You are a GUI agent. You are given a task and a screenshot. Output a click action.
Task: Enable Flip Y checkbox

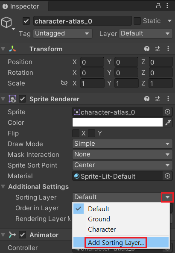pyautogui.click(x=91, y=133)
